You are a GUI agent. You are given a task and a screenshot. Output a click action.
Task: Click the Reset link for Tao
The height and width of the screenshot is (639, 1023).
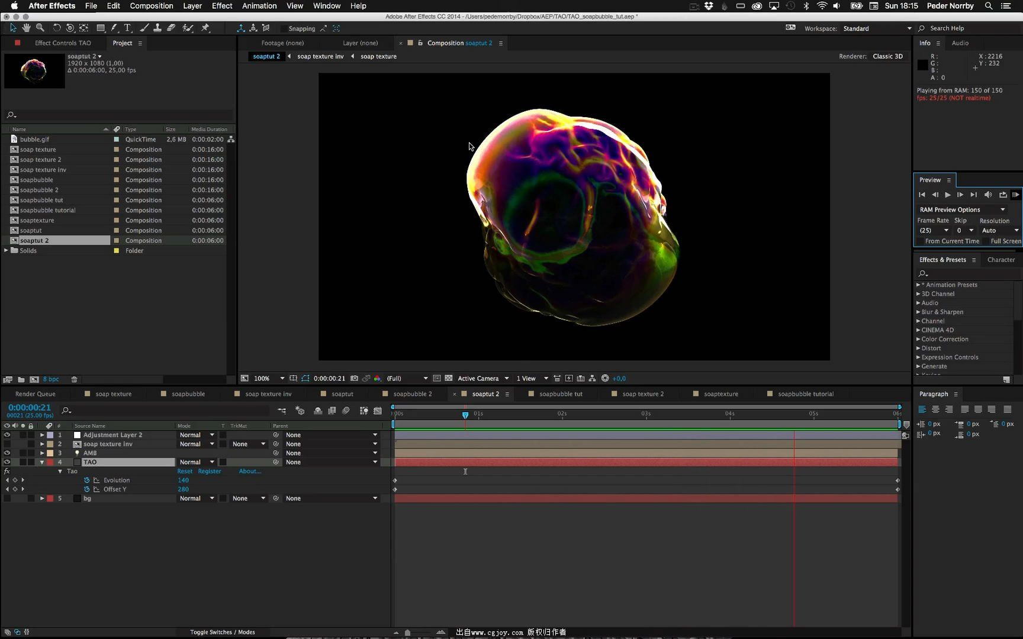185,472
